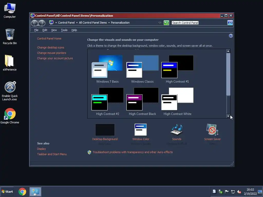Open the Help menu

click(x=74, y=30)
